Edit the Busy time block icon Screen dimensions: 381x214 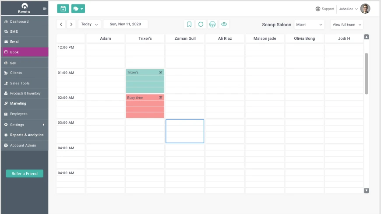(x=161, y=98)
